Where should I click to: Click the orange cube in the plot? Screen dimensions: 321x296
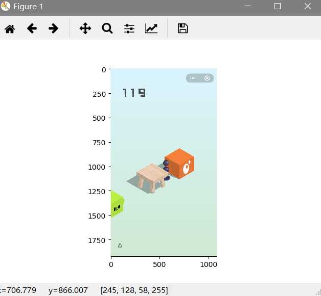point(179,164)
